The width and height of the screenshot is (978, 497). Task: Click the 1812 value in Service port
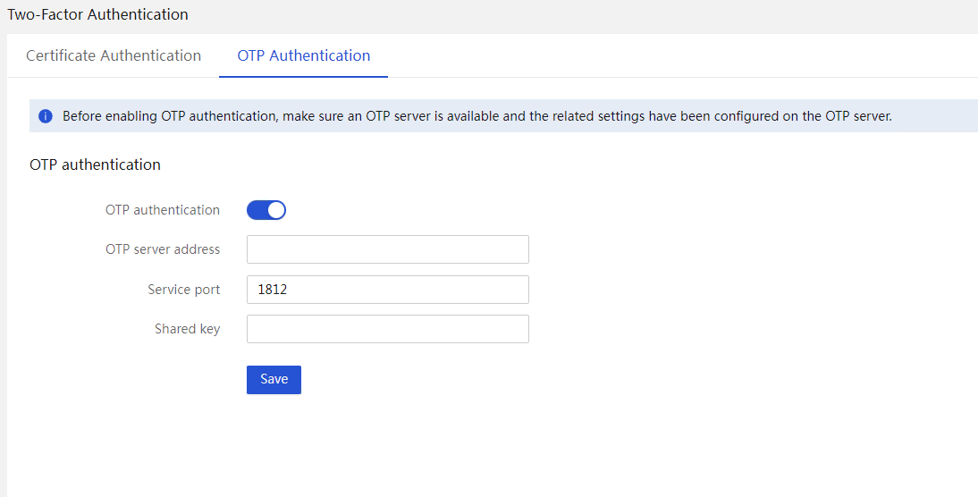pos(272,290)
